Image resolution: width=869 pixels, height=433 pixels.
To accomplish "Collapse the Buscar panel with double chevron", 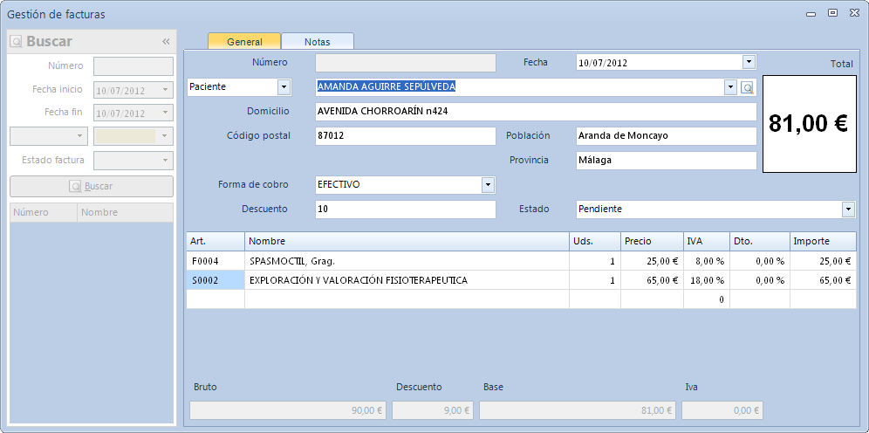I will coord(165,42).
